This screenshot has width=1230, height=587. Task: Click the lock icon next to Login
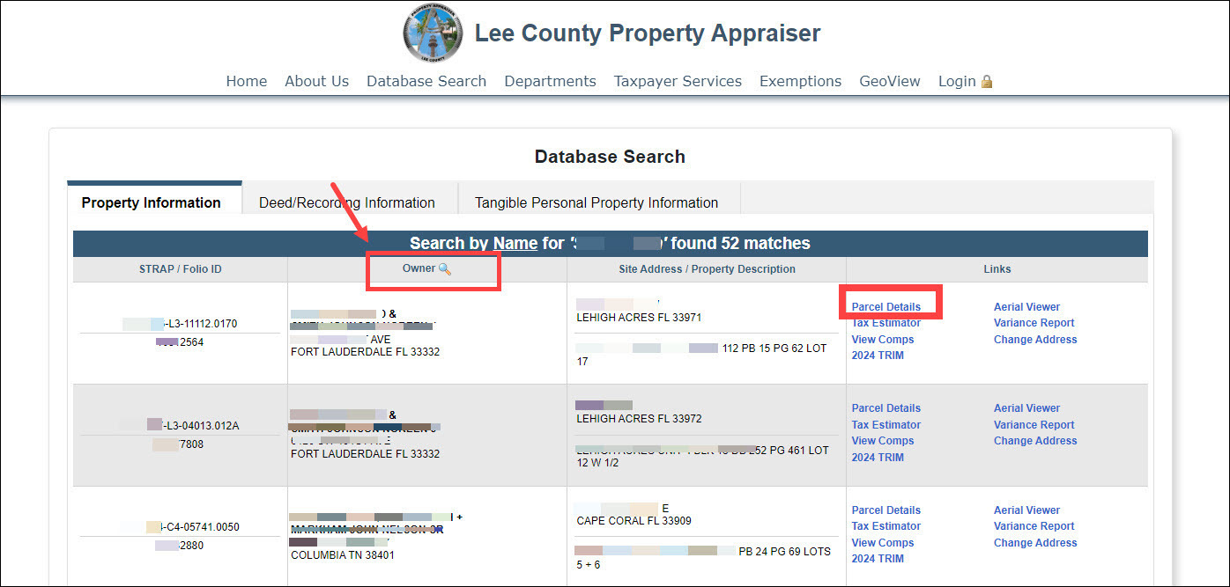[987, 82]
